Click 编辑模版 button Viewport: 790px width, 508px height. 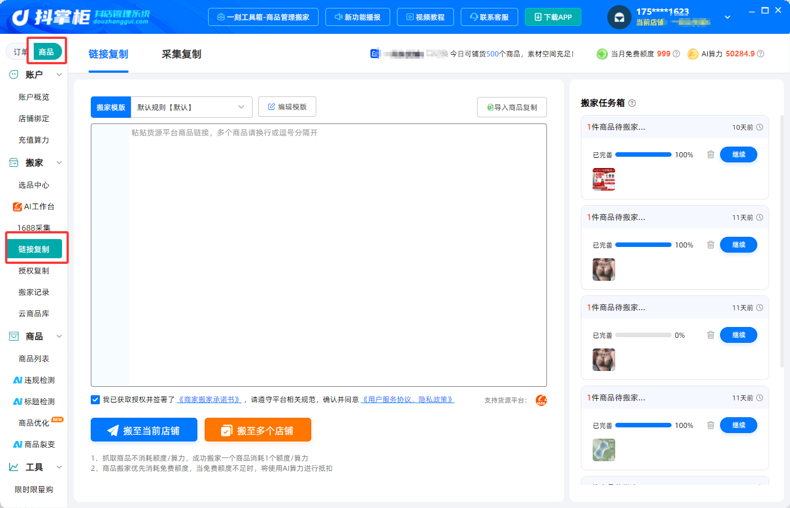287,107
